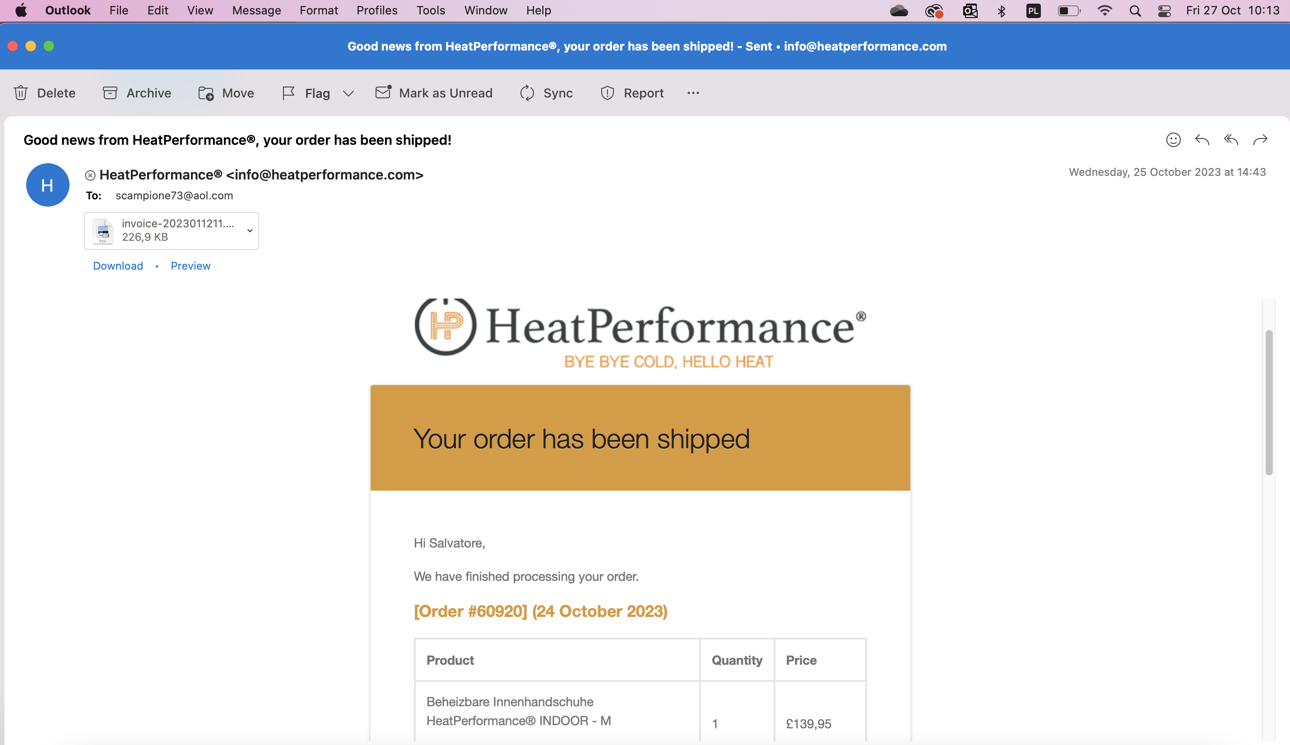
Task: Click the Product column header
Action: coord(450,660)
